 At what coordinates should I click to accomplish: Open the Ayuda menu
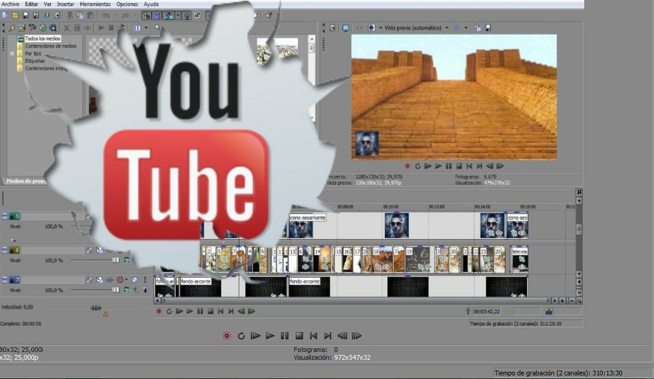tap(151, 4)
